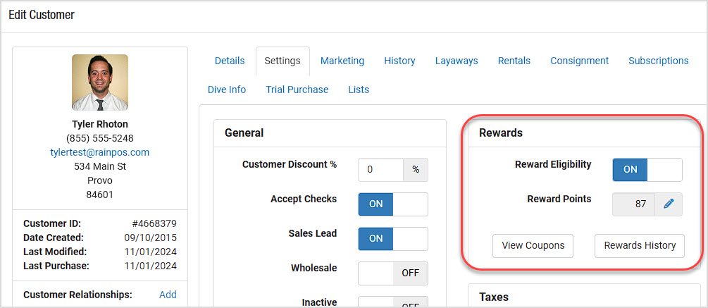This screenshot has width=708, height=308.
Task: Switch to Trial Purchase tab
Action: click(297, 90)
